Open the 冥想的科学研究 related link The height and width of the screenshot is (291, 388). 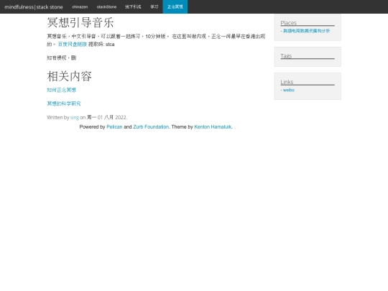click(64, 103)
